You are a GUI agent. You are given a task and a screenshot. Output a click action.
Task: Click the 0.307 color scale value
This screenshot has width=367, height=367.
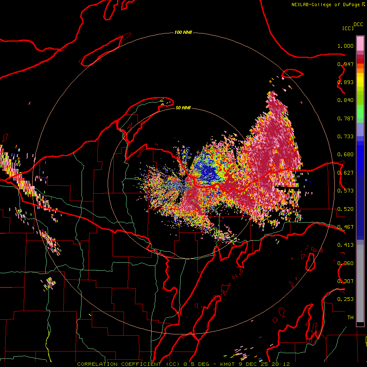(345, 281)
